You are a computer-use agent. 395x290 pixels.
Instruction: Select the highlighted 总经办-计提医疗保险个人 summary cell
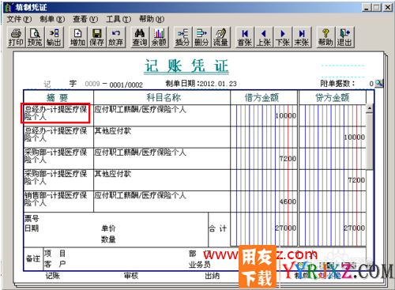55,113
